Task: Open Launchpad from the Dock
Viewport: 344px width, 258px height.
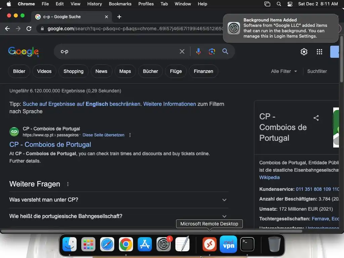Action: tap(88, 244)
